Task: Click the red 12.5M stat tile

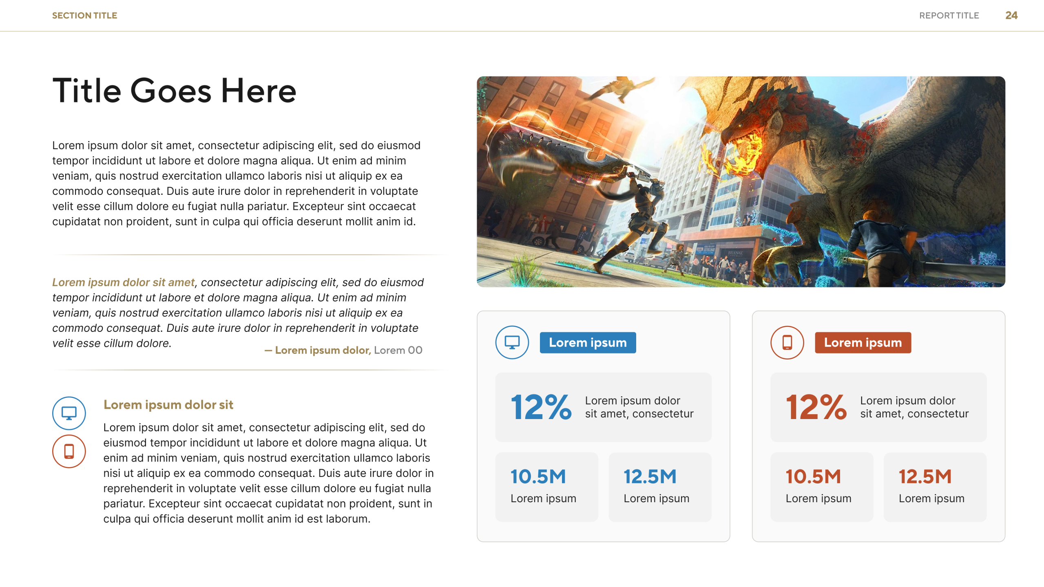Action: point(935,487)
